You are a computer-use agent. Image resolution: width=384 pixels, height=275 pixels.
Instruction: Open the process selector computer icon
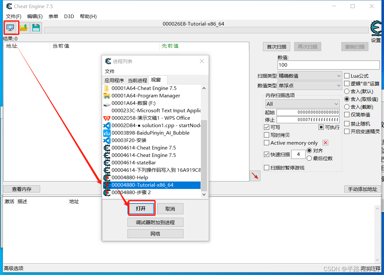(x=11, y=28)
